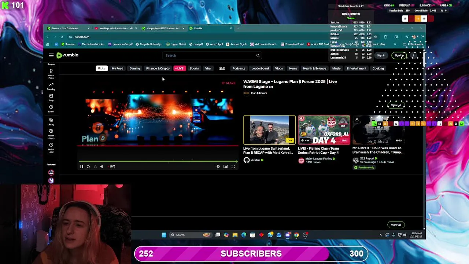Select the My Feed tab

117,69
